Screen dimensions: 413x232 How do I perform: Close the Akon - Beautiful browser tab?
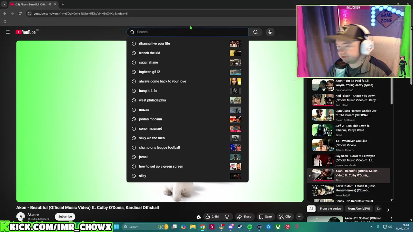[x=55, y=5]
